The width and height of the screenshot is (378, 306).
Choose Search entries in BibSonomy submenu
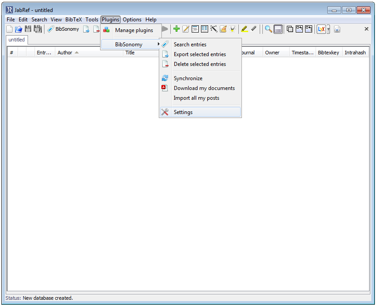click(200, 45)
